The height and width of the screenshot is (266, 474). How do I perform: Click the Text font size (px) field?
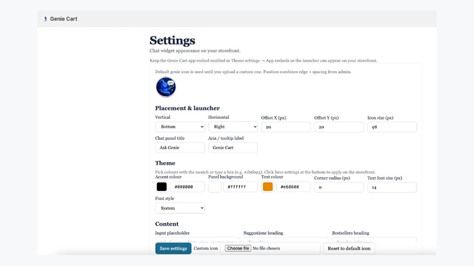click(x=392, y=187)
